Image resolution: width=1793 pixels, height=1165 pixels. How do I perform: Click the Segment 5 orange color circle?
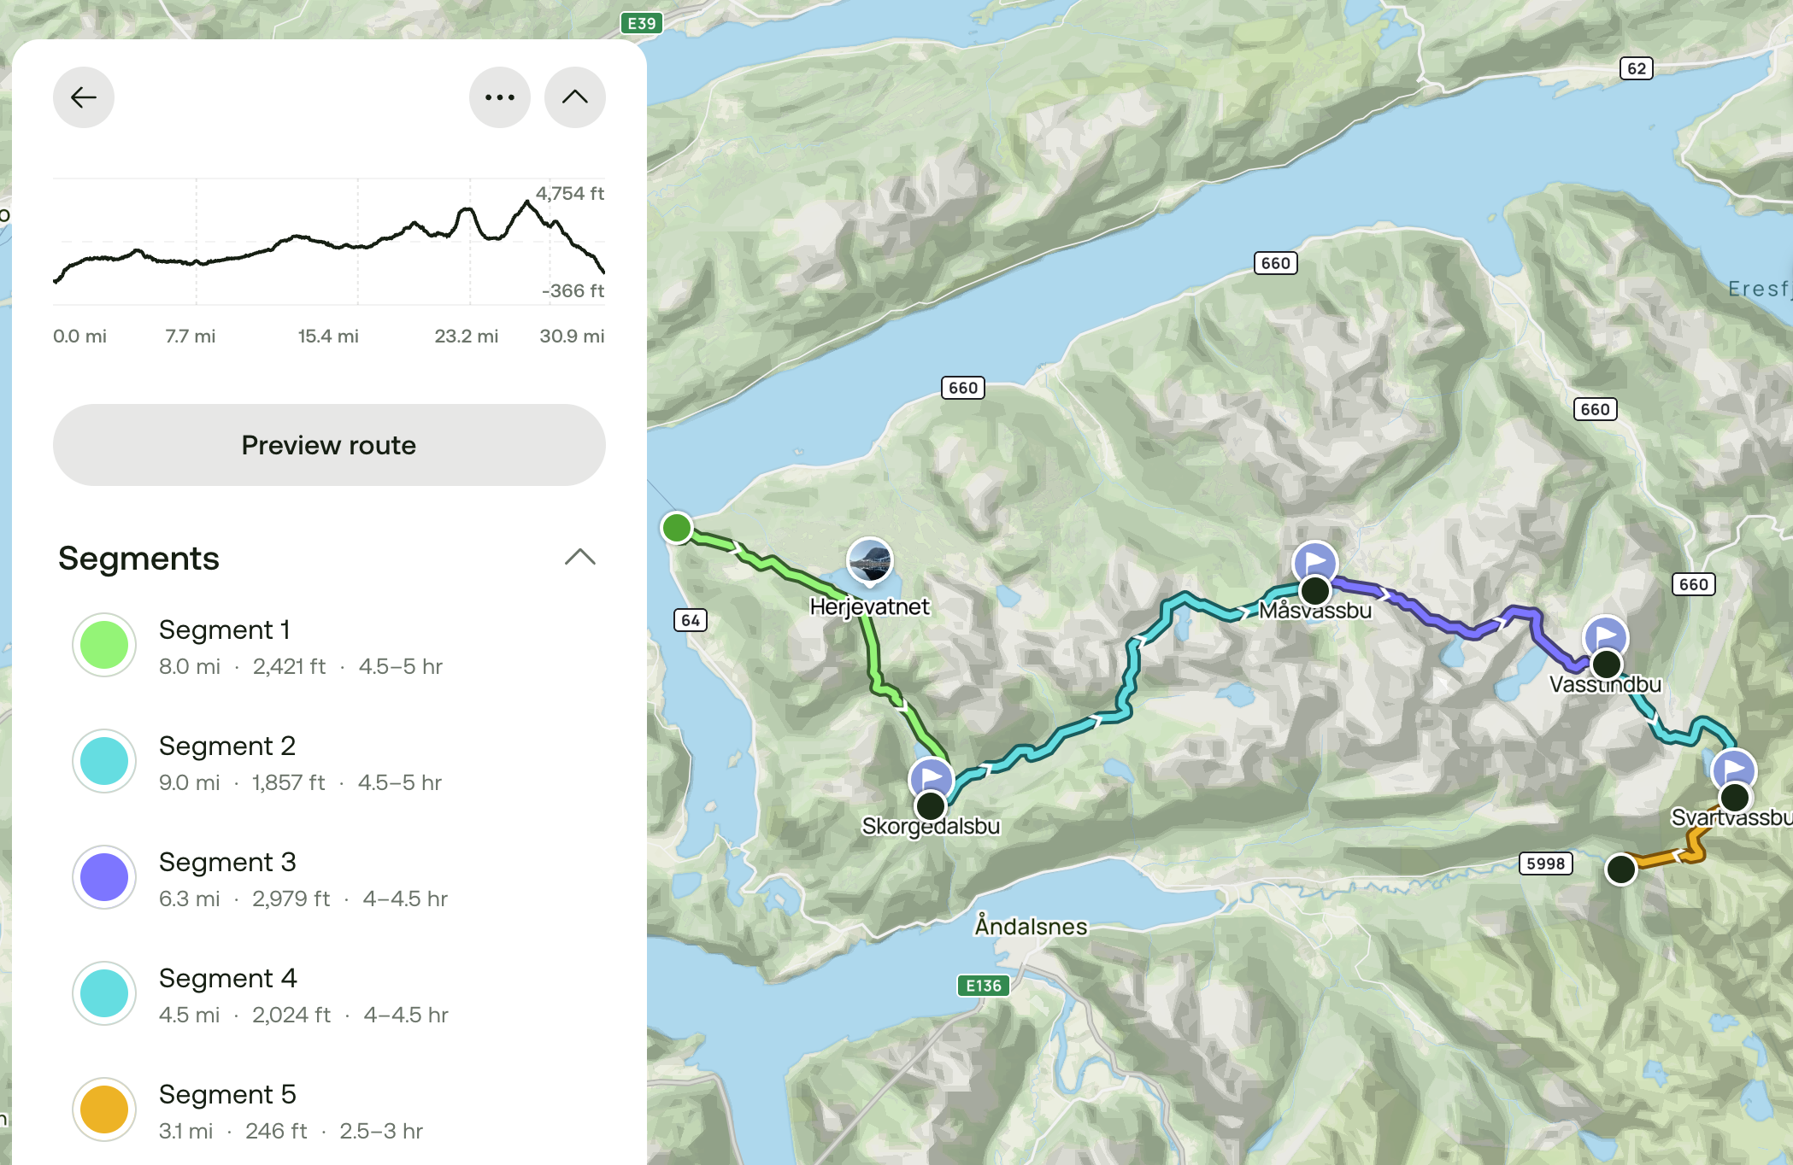tap(104, 1109)
